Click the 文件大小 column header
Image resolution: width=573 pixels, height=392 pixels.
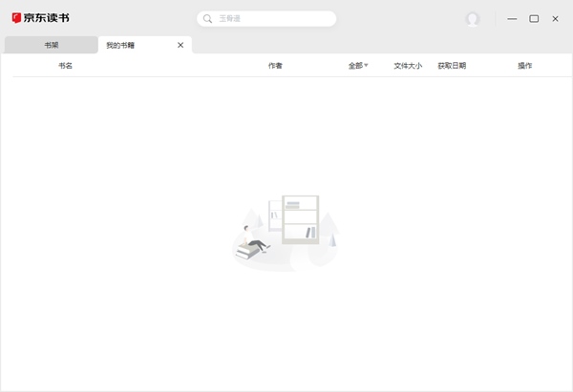point(408,66)
